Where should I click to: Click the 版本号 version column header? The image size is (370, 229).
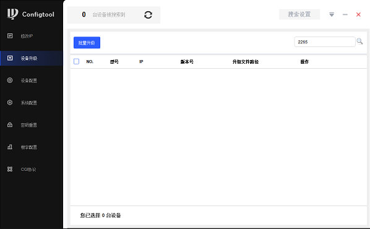pyautogui.click(x=187, y=62)
